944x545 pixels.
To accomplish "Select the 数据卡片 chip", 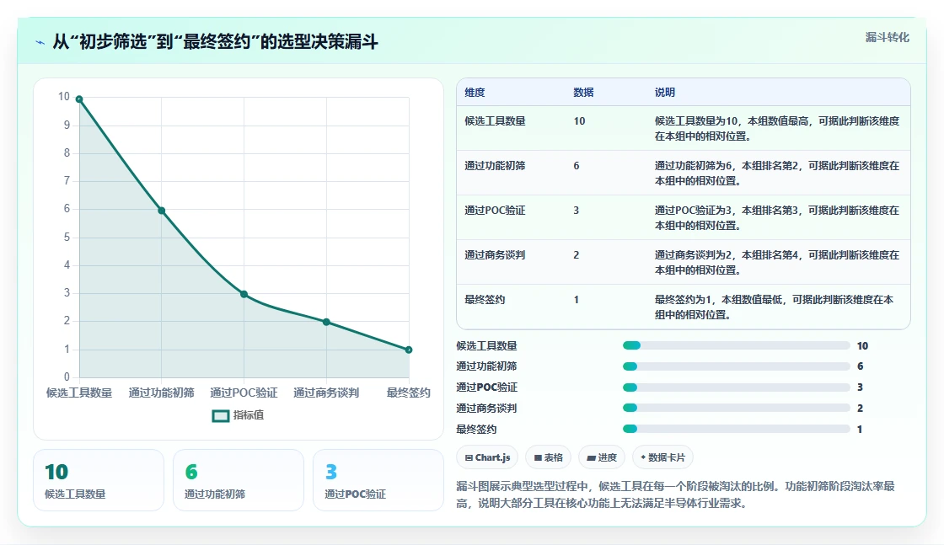I will click(662, 457).
